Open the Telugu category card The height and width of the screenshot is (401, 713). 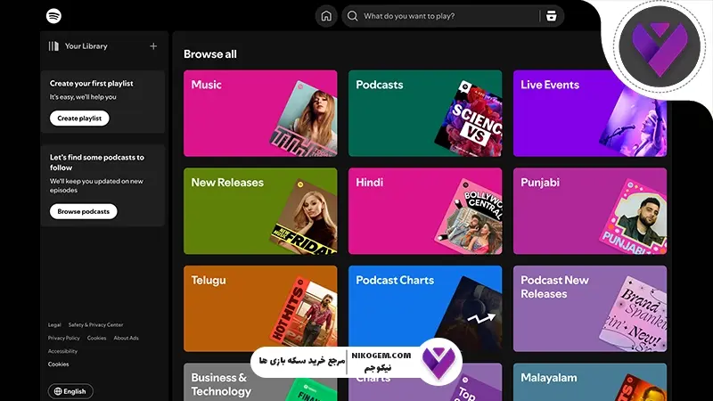(x=260, y=308)
